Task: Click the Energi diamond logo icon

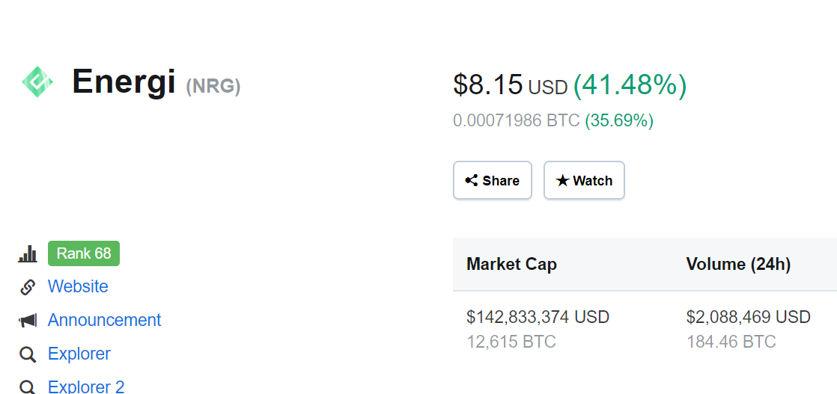Action: [37, 81]
